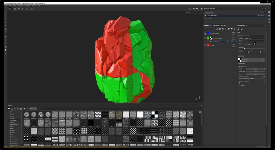Hide the red Fill layer 1
275x150 pixels.
(205, 45)
